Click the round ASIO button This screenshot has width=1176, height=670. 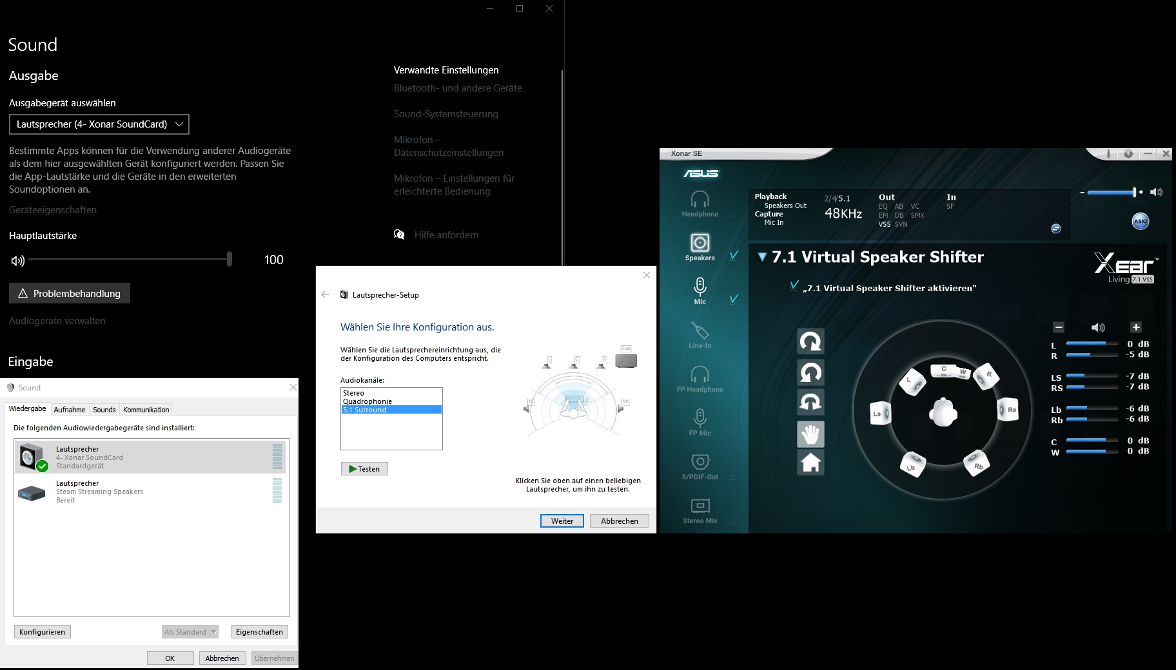coord(1140,222)
